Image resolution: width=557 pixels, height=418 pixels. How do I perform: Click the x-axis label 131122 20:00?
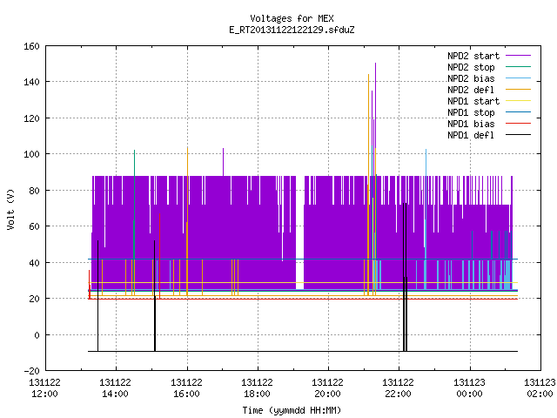pyautogui.click(x=327, y=388)
